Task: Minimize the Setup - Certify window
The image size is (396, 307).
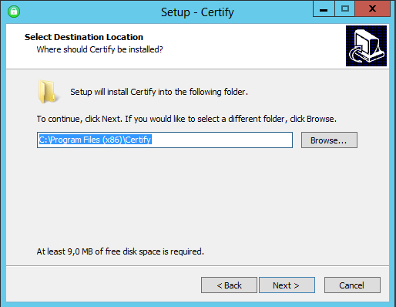Action: pyautogui.click(x=324, y=9)
